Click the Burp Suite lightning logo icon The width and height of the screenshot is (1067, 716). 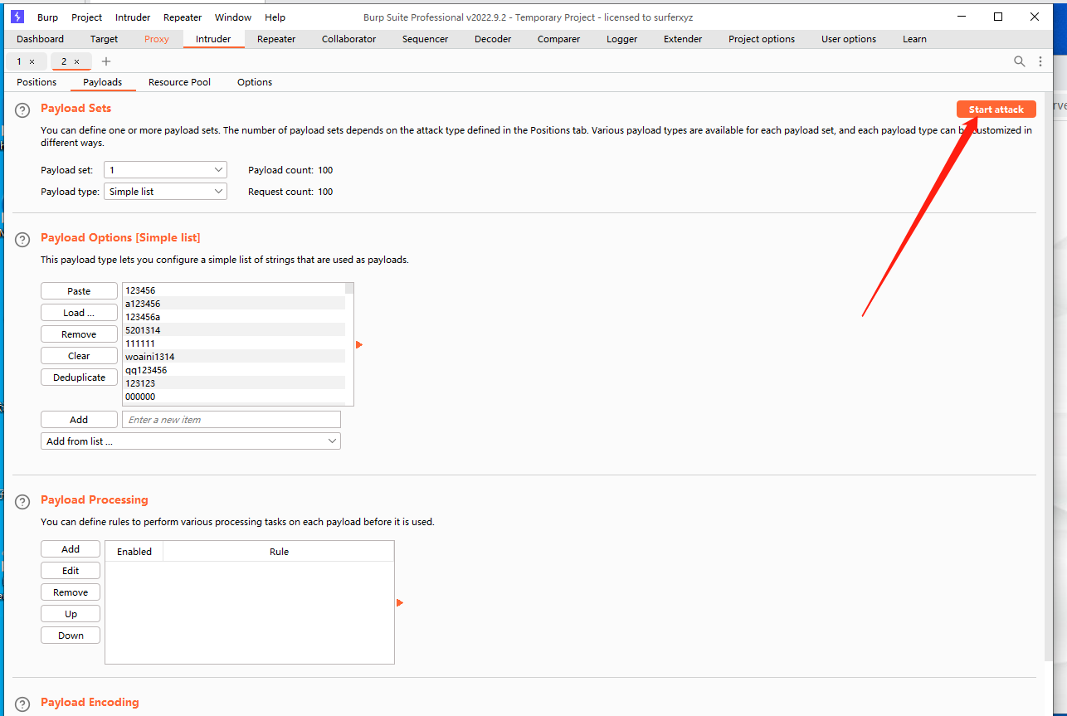pos(17,17)
